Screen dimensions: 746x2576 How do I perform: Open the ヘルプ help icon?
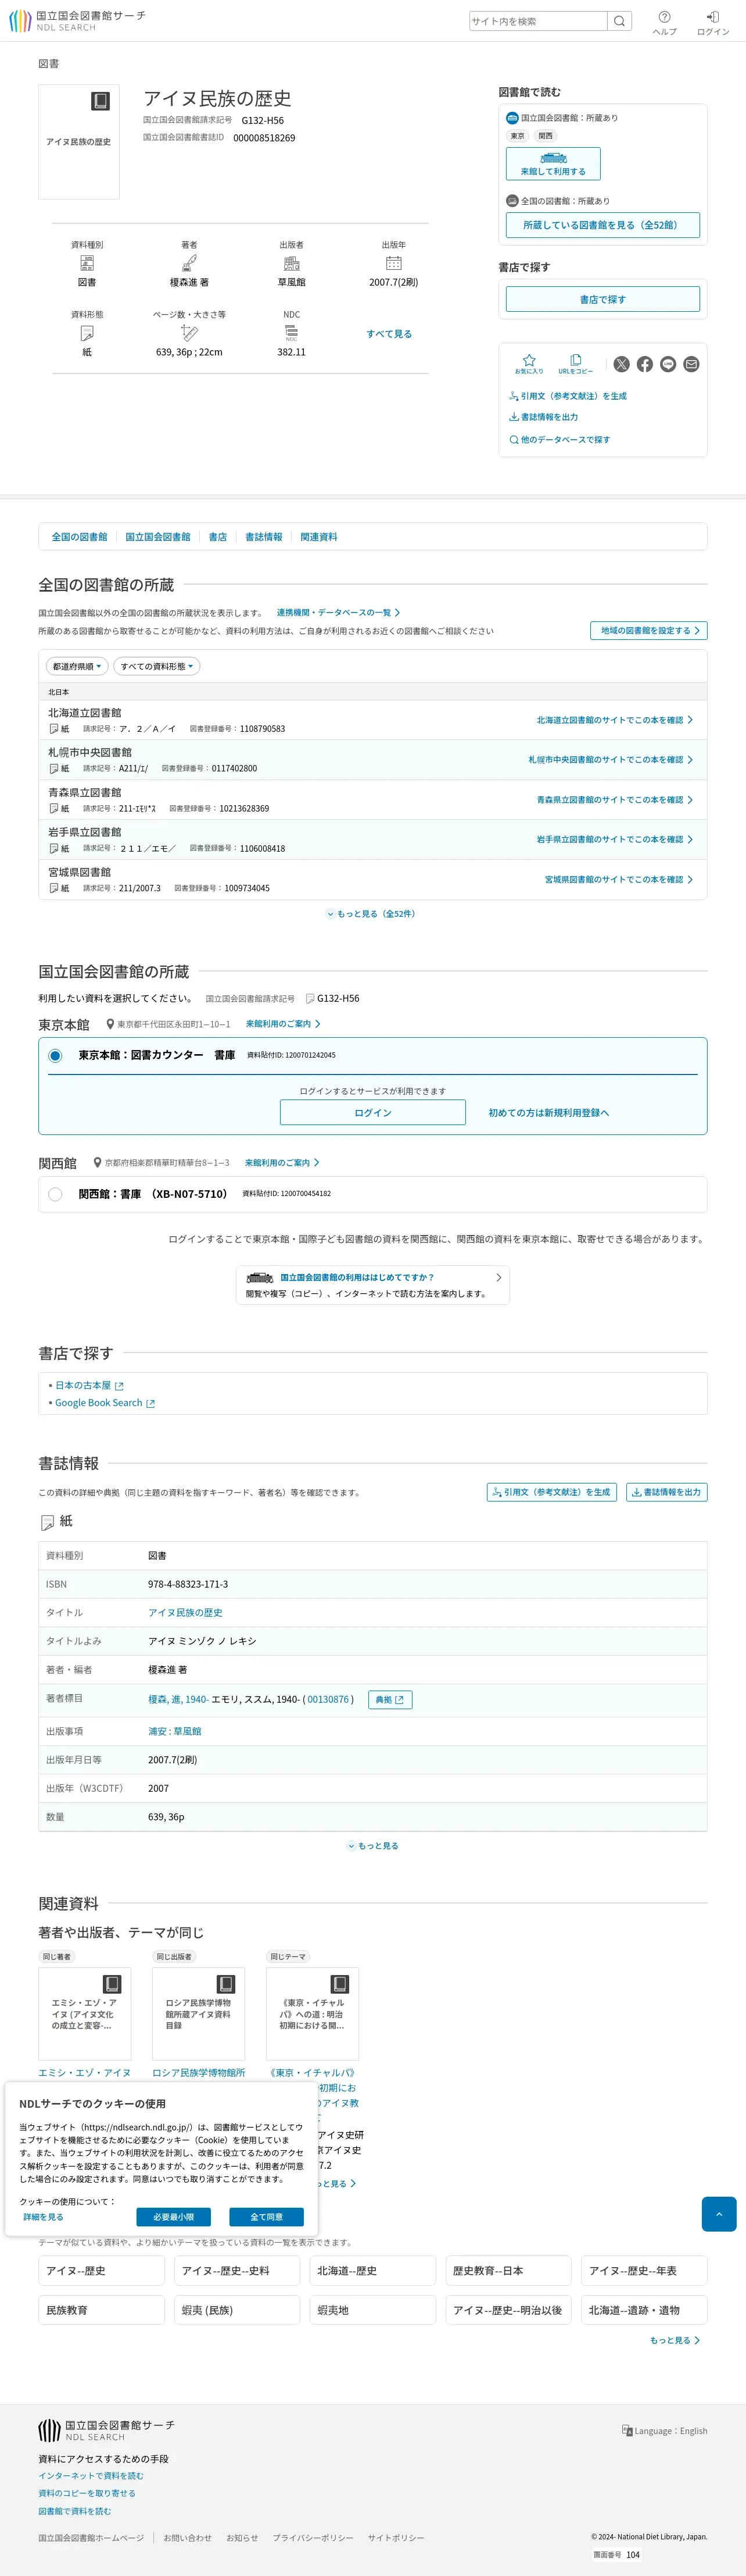point(664,22)
